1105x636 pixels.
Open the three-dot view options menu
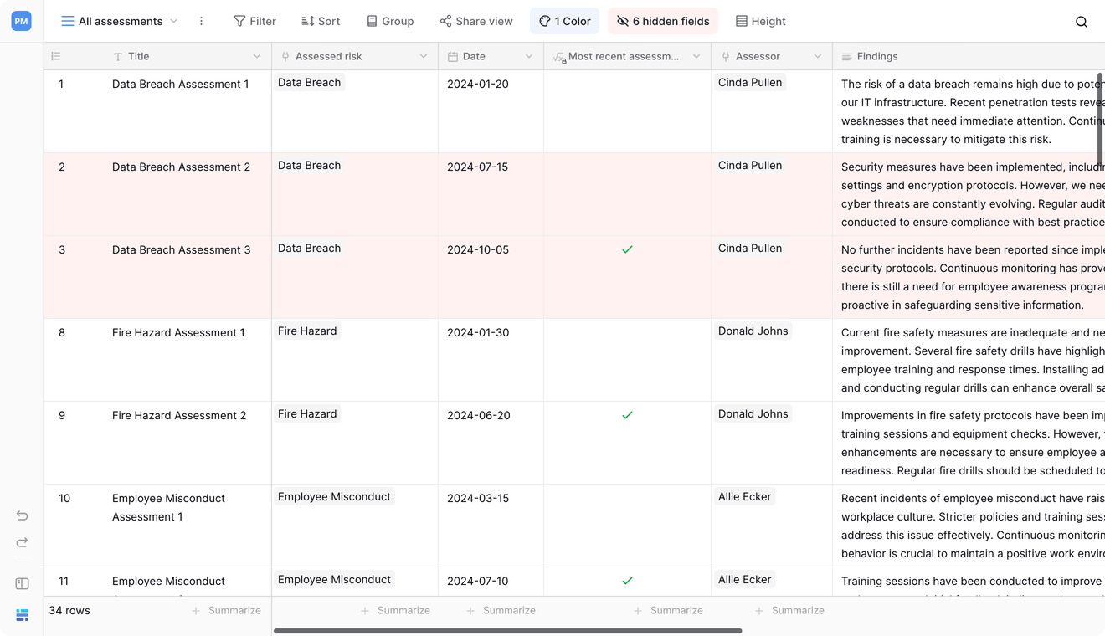tap(201, 21)
